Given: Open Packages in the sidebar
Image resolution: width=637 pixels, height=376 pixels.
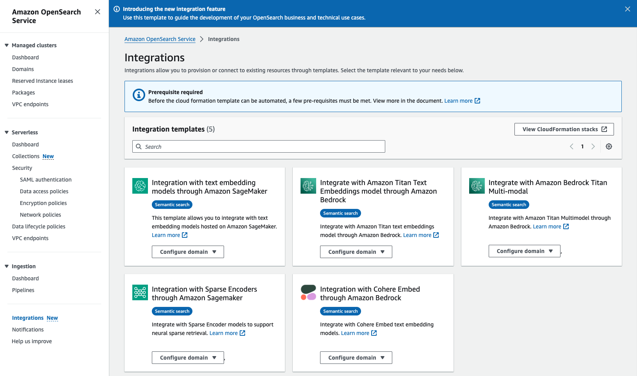Looking at the screenshot, I should click(23, 93).
